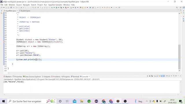Open the console view menu dropdown
The height and width of the screenshot is (104, 185).
176,76
